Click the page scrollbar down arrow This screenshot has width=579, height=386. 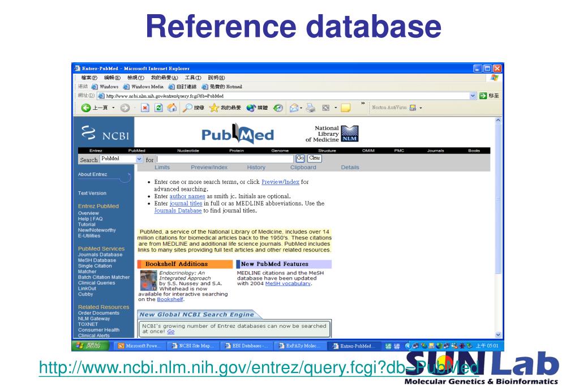click(498, 334)
